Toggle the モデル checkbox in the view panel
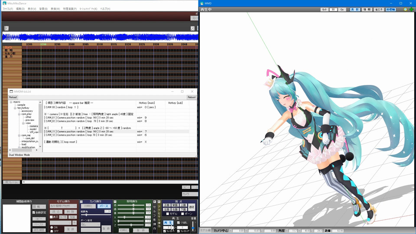 coord(167,214)
